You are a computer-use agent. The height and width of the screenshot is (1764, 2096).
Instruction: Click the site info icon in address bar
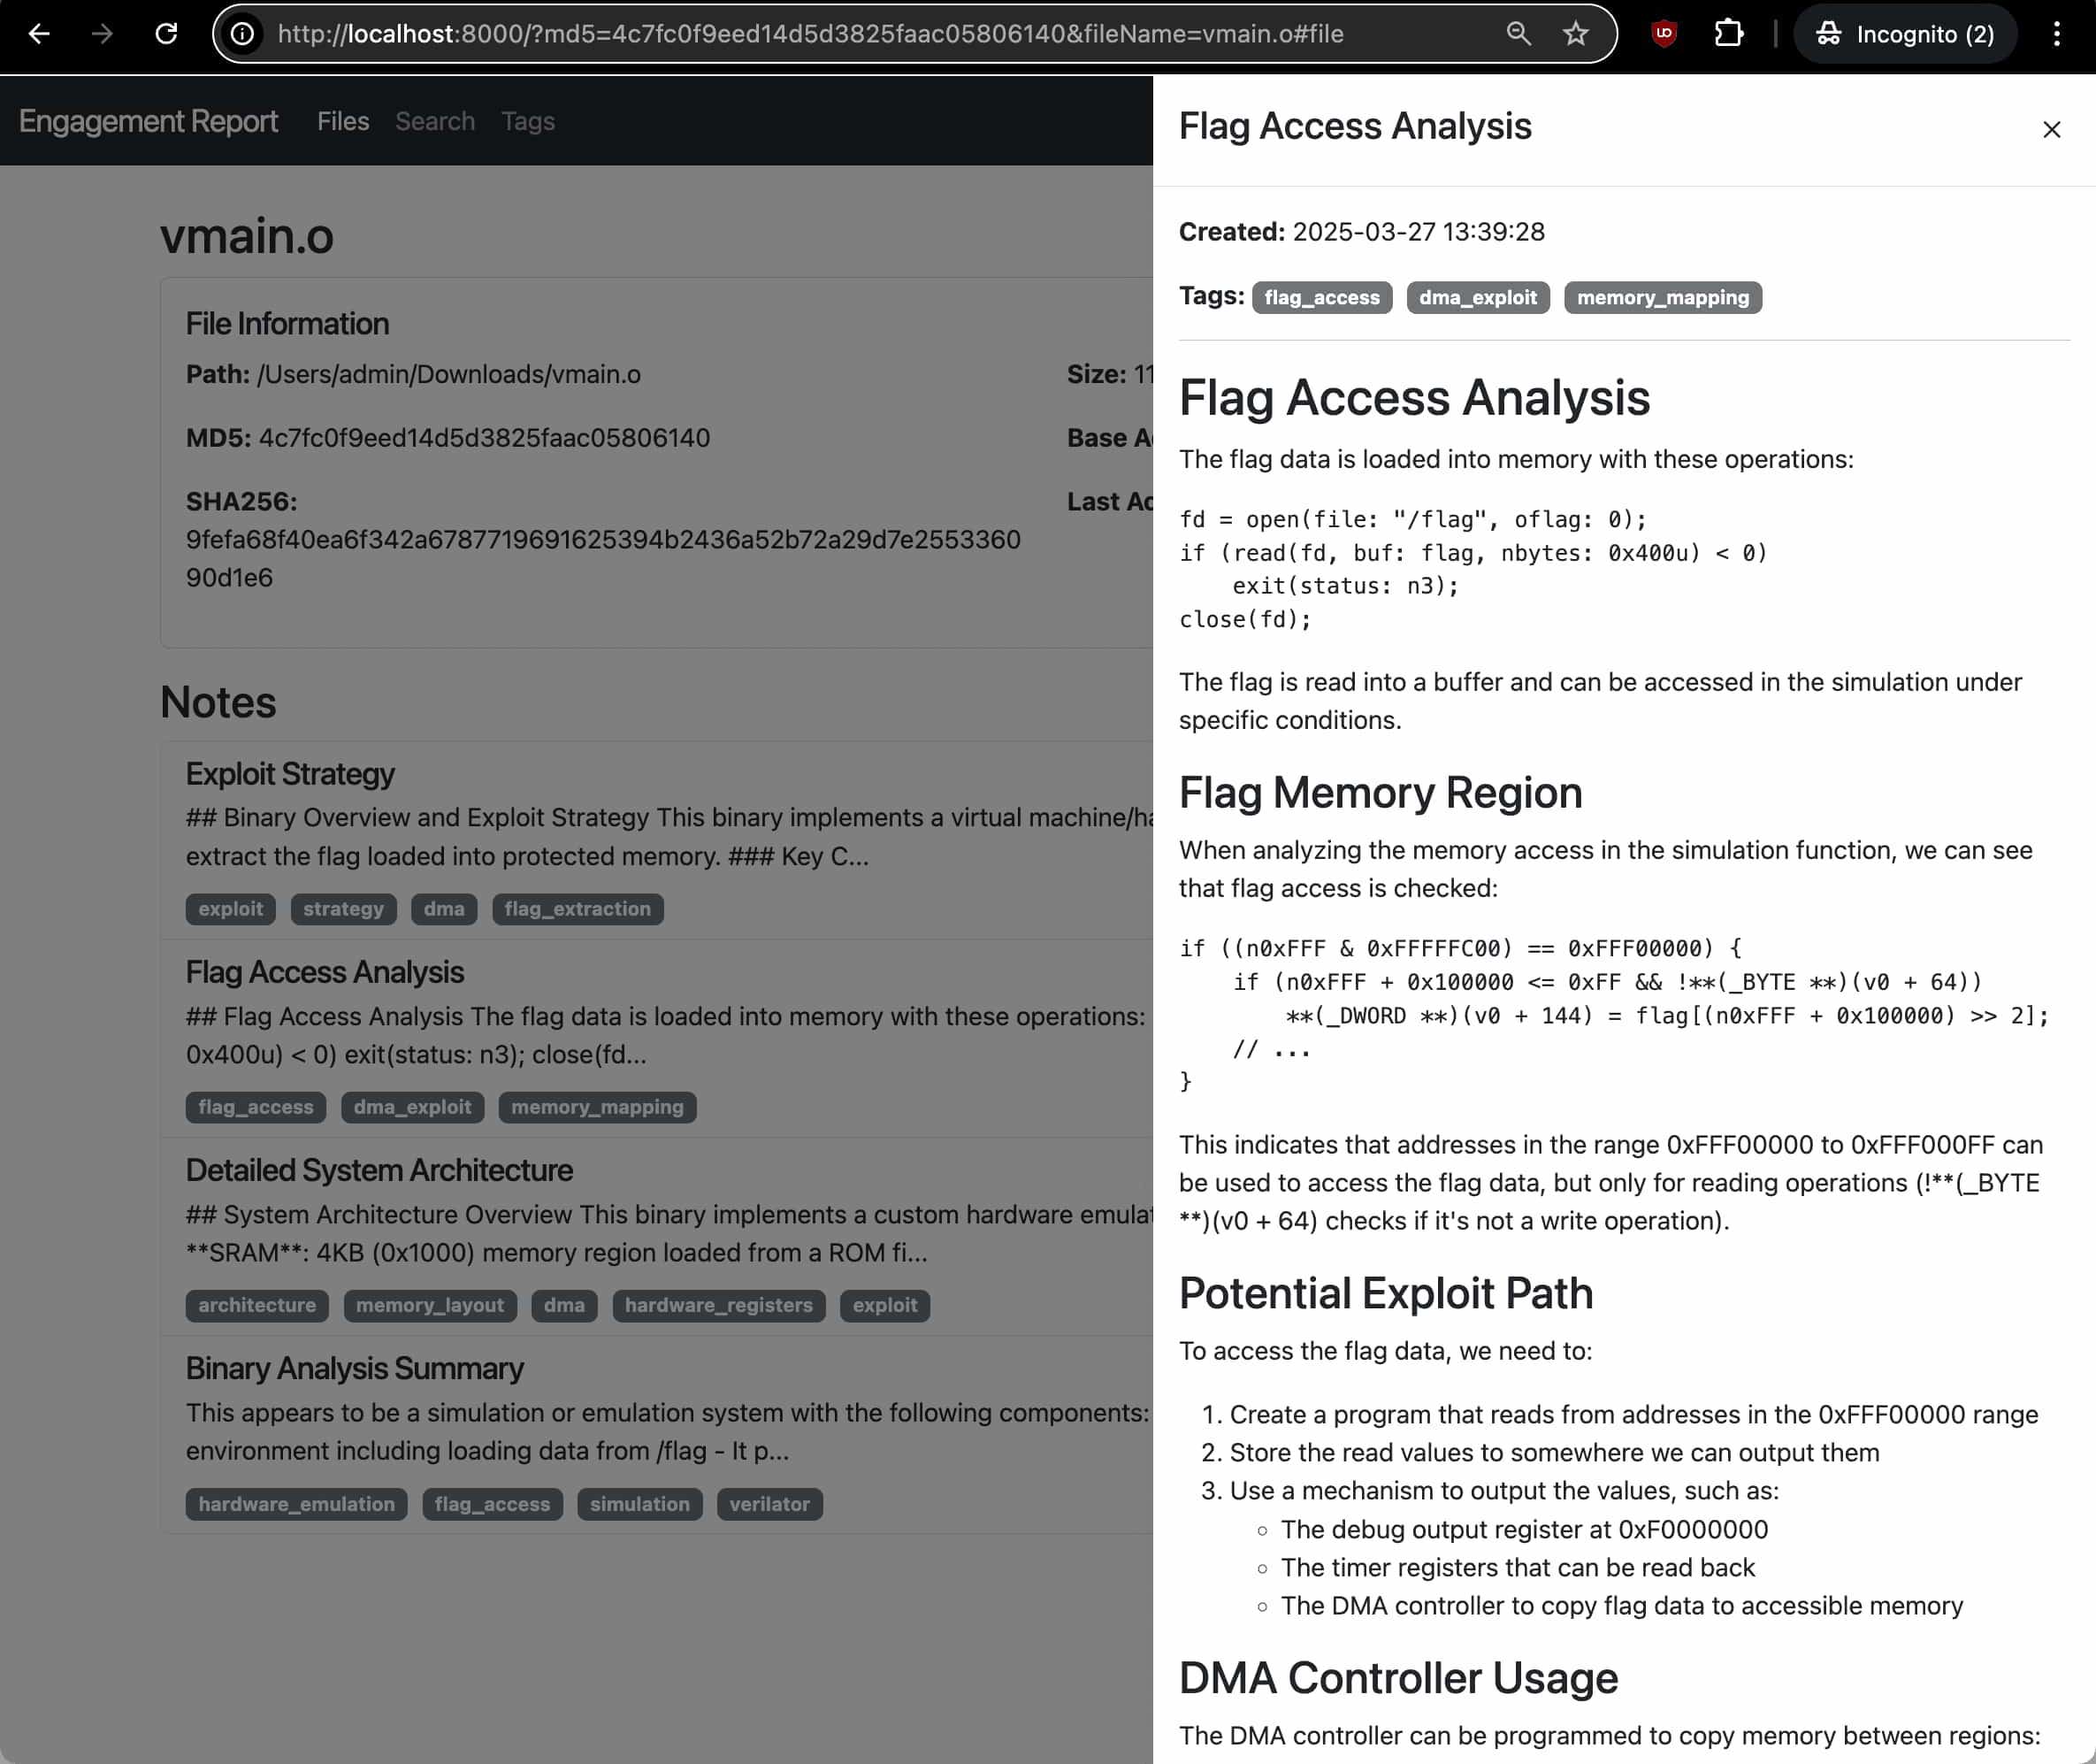(242, 34)
